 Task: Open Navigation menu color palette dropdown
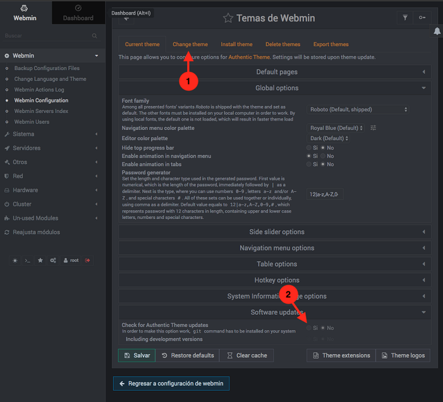[x=335, y=128]
